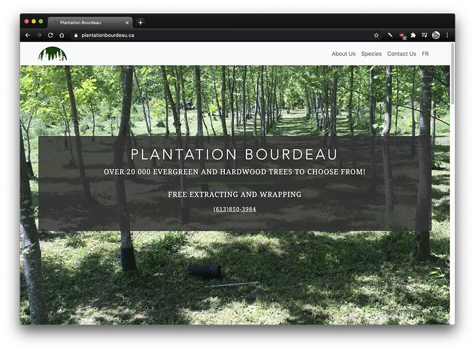Viewport: 475px width, 351px height.
Task: Open a new tab with plus button
Action: click(x=140, y=23)
